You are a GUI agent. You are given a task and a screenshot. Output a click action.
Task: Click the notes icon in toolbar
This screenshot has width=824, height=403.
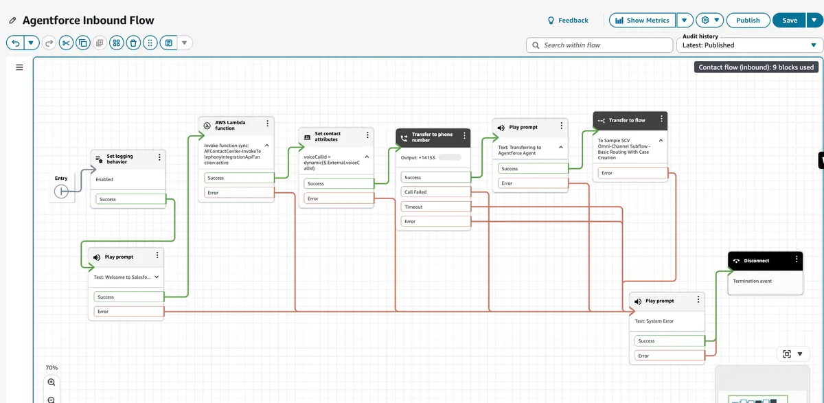point(168,43)
